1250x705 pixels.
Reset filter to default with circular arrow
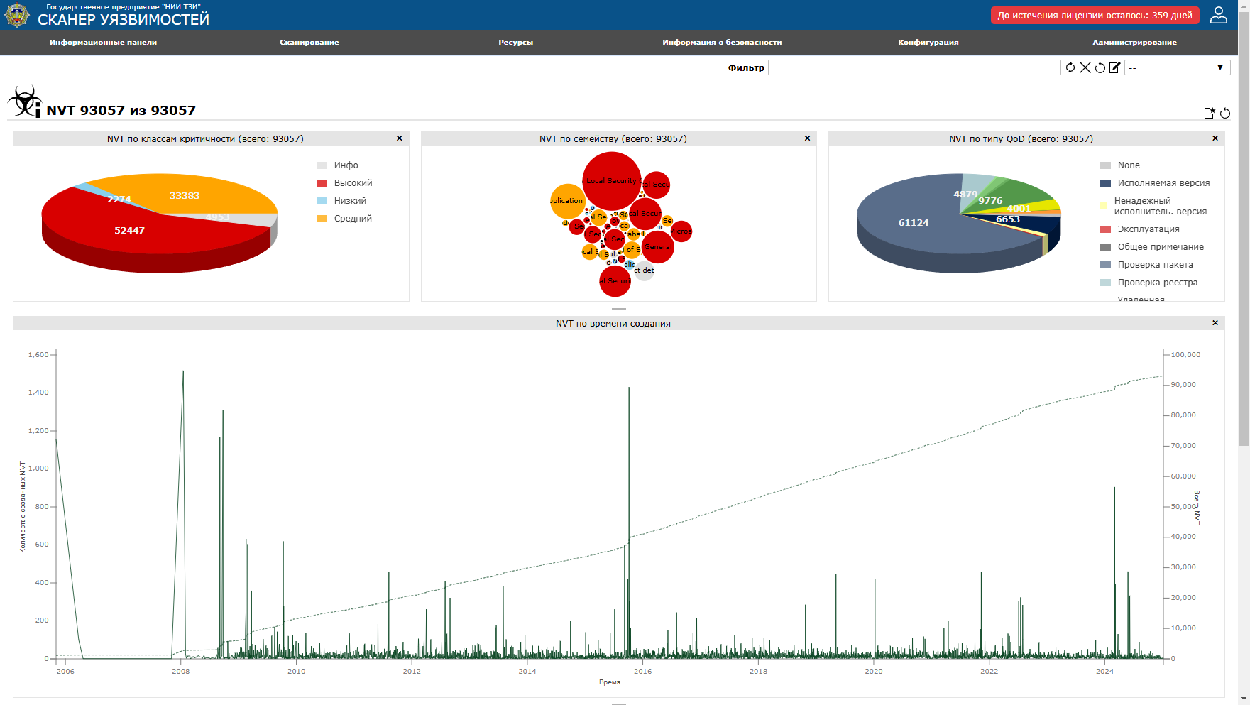(x=1100, y=67)
